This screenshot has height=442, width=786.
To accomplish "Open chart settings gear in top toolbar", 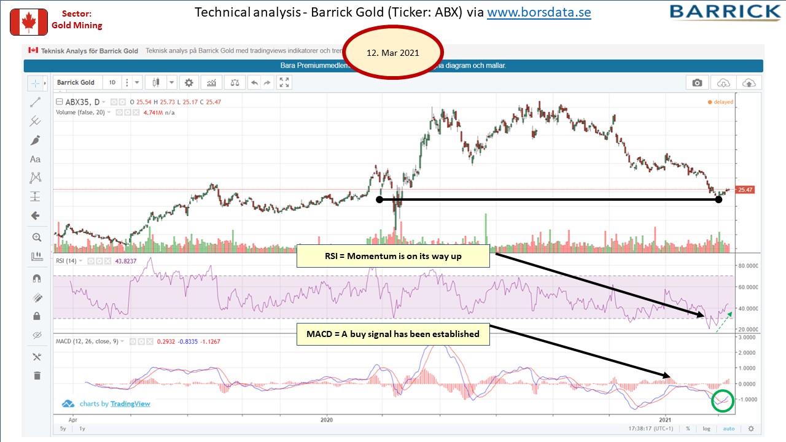I will (x=189, y=82).
